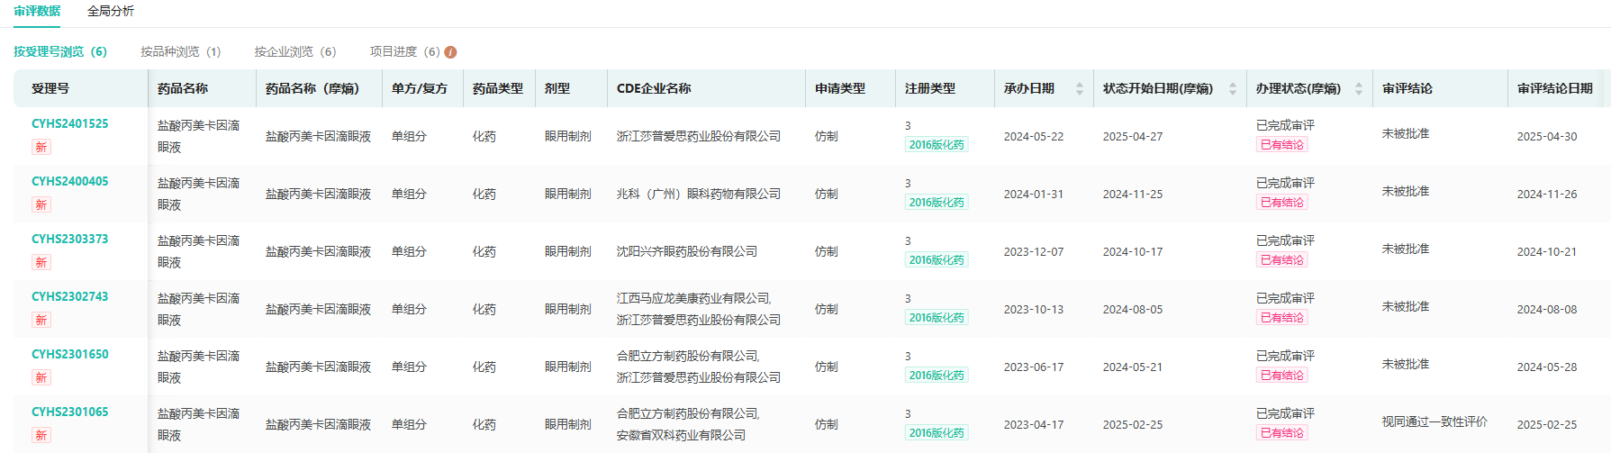Click the 新 badge under CYHS2303373
Screen dimensions: 1611x453
(x=41, y=262)
